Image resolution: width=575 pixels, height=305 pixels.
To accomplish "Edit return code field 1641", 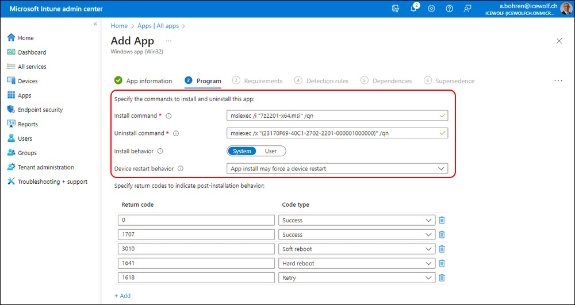I will tap(196, 263).
